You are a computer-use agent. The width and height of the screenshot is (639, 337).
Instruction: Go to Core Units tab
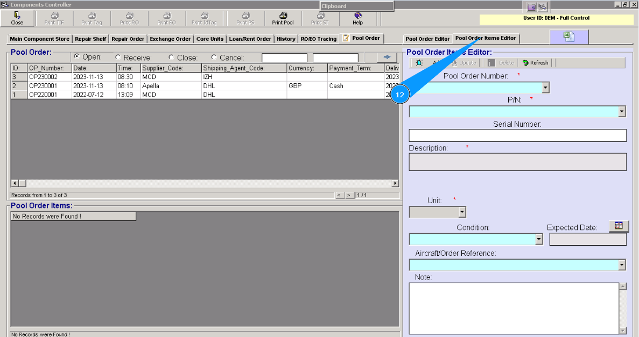210,39
